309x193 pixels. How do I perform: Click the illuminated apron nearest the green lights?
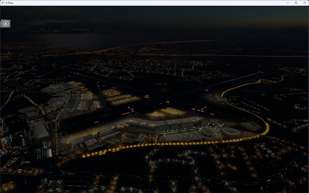coord(116,96)
